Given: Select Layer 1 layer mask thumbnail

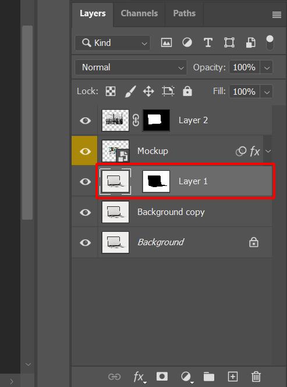Looking at the screenshot, I should 156,181.
